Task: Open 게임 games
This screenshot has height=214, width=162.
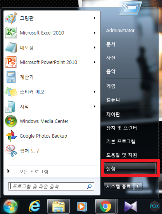Action: click(x=111, y=86)
